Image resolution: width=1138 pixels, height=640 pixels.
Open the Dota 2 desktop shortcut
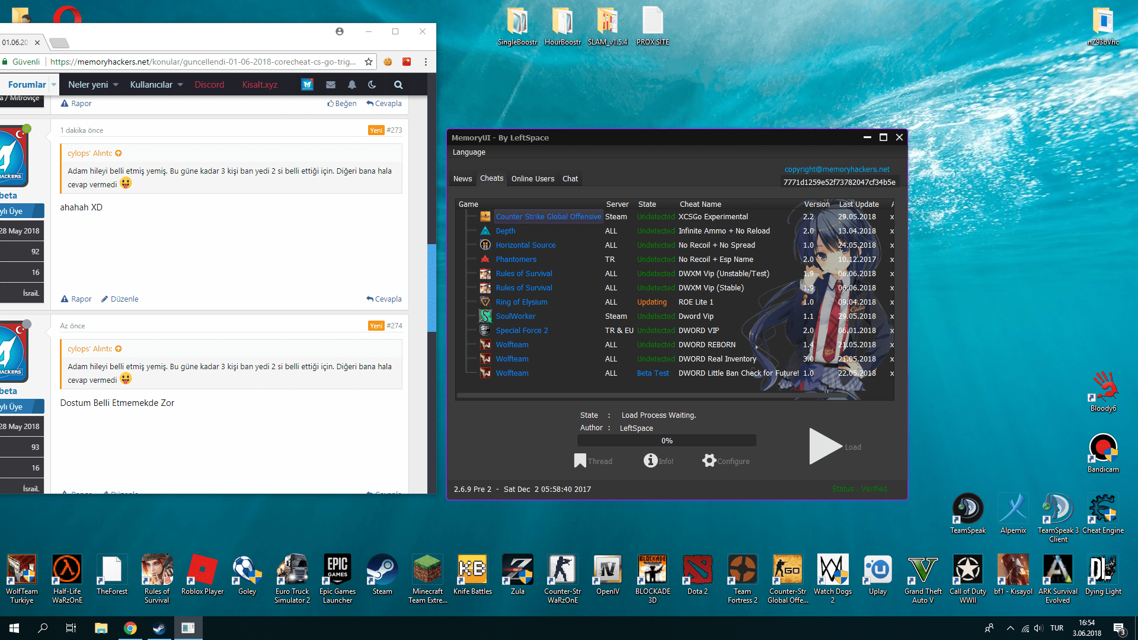[698, 574]
